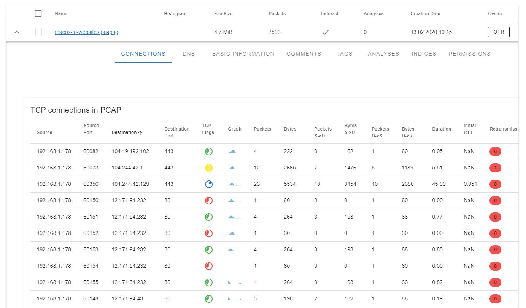Image resolution: width=526 pixels, height=308 pixels.
Task: Click green TCP flags icon for port 60148
Action: point(208,299)
